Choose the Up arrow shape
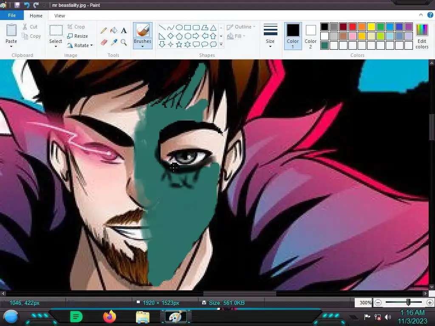Viewport: 435px width, 326px height. (x=213, y=36)
